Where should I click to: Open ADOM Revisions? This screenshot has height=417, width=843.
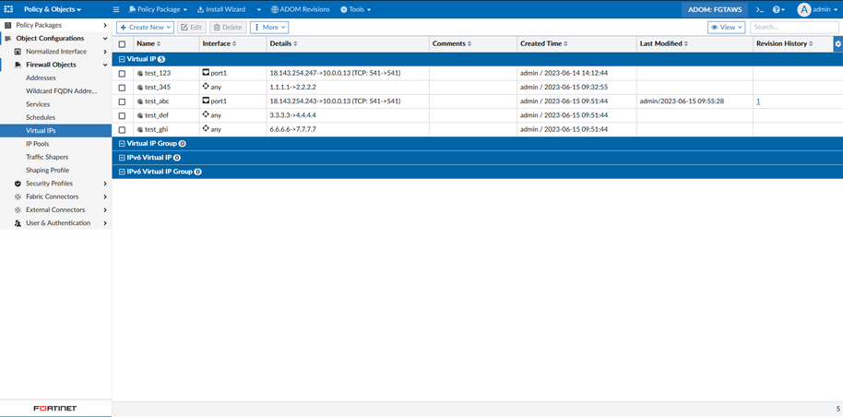(301, 9)
